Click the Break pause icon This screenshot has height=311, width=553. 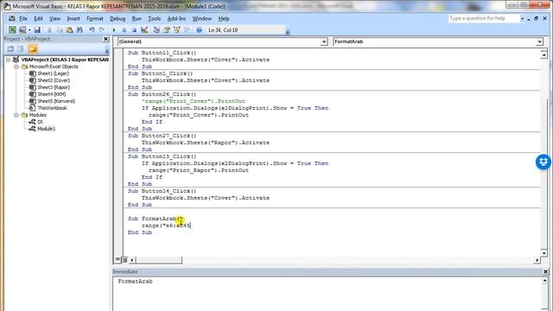click(x=124, y=30)
